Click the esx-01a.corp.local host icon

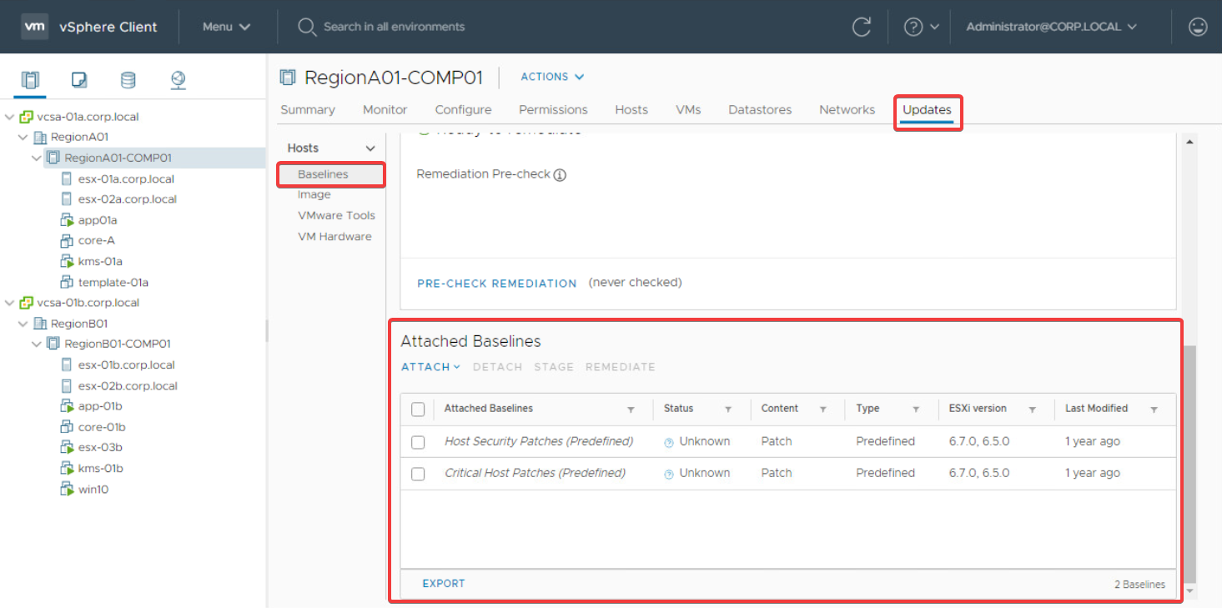(67, 178)
